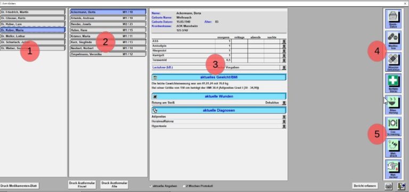Open the Blutzucker finger-prick icon
This screenshot has width=409, height=192.
(x=393, y=169)
